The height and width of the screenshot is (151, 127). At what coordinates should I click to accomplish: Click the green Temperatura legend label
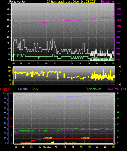pyautogui.click(x=93, y=89)
